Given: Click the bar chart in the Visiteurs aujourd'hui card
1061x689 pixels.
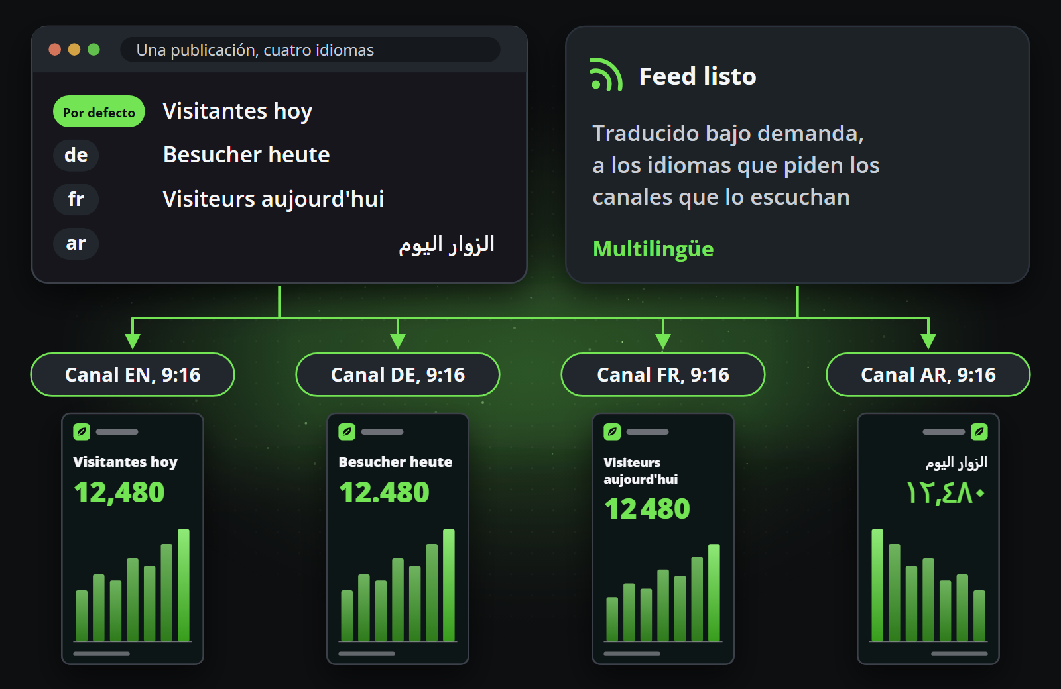Looking at the screenshot, I should point(663,593).
